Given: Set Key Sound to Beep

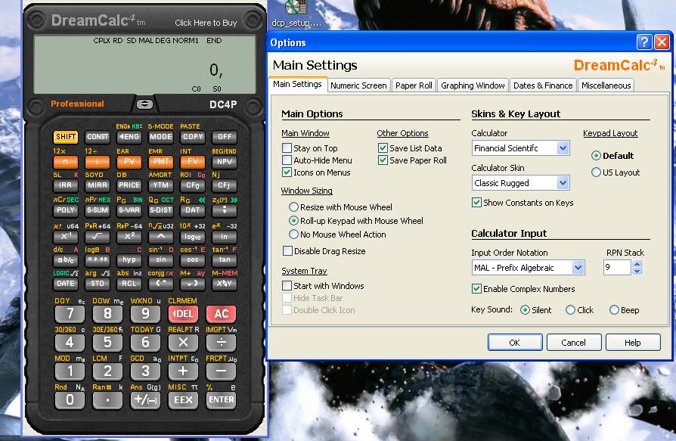Looking at the screenshot, I should click(614, 310).
